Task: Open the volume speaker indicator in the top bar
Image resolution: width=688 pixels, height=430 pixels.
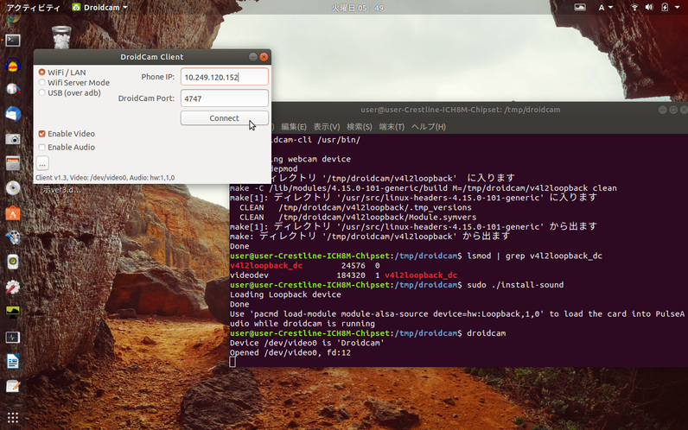Action: (649, 8)
